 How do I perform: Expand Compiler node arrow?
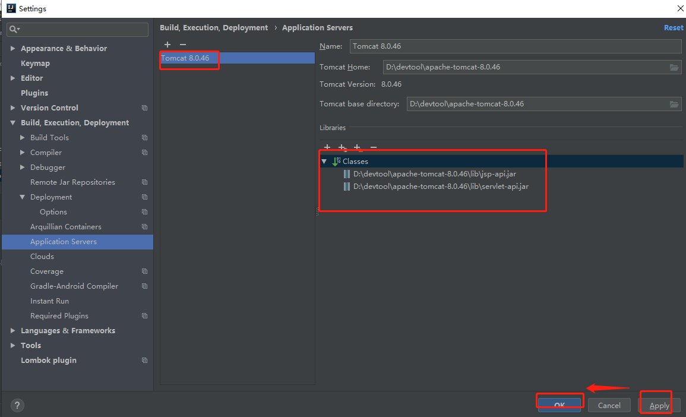pos(23,153)
